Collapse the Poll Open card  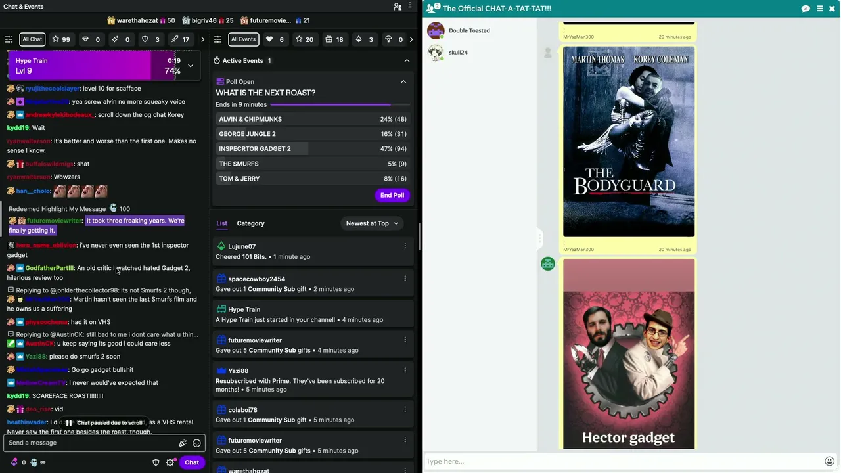tap(403, 82)
